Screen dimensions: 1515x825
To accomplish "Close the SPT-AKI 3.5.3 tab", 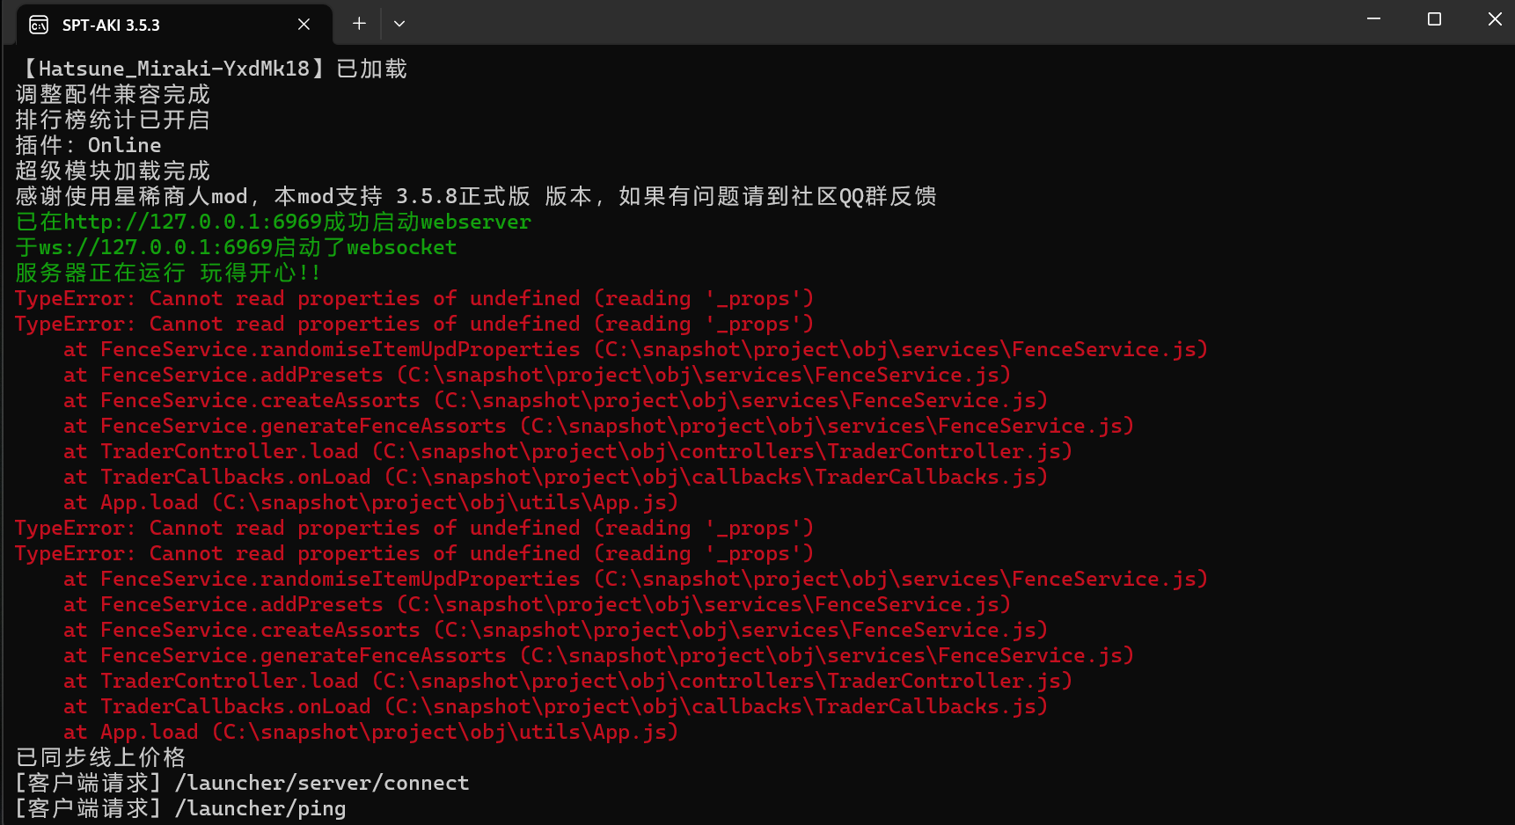I will [x=304, y=25].
